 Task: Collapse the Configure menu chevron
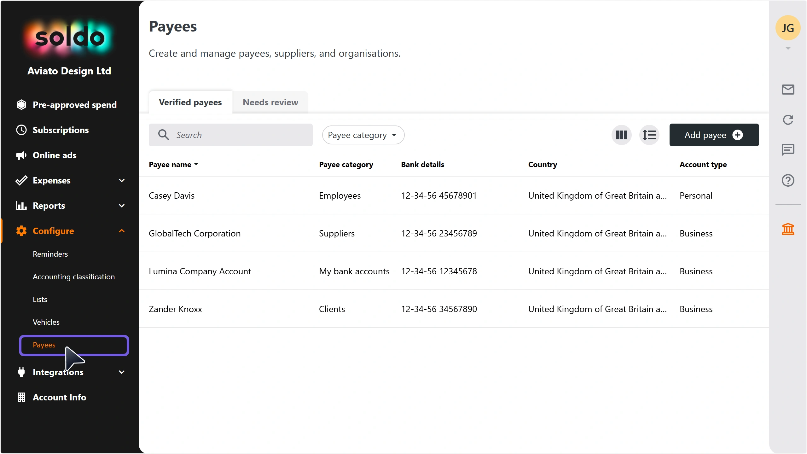[122, 231]
